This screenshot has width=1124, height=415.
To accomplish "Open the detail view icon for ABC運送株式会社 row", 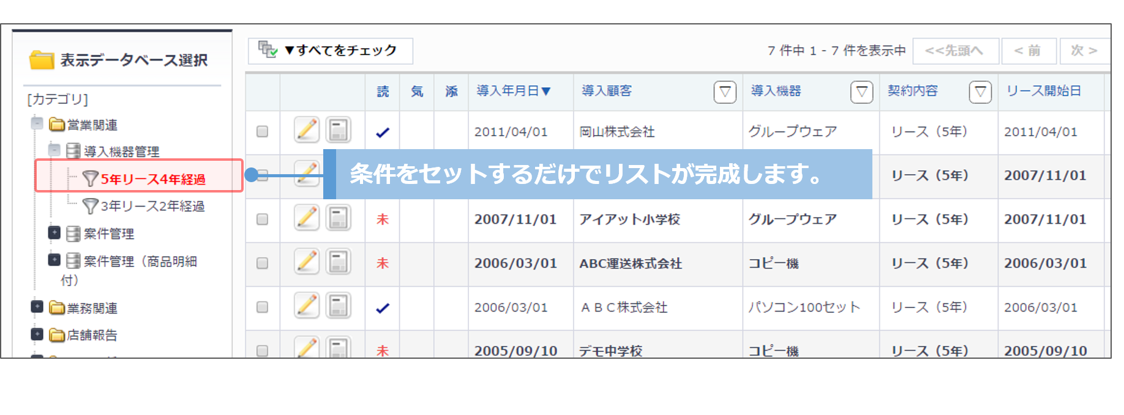I will (x=338, y=262).
